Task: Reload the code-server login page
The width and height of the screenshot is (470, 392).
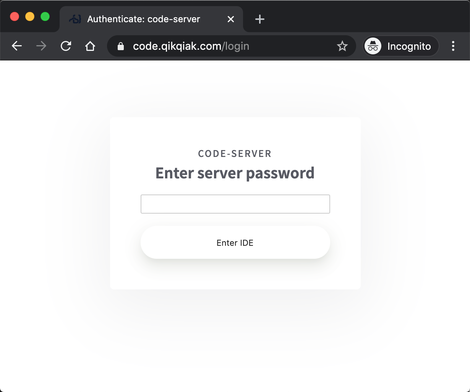Action: [x=66, y=46]
